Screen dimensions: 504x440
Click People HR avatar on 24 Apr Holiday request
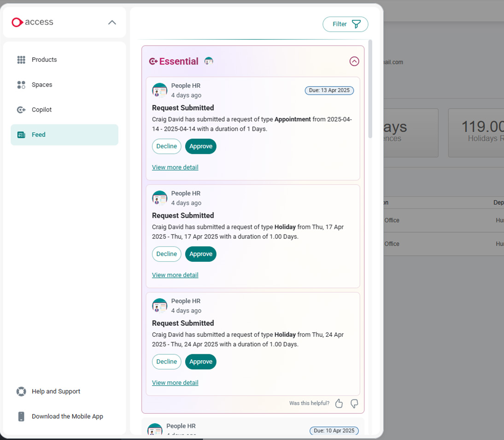coord(159,305)
